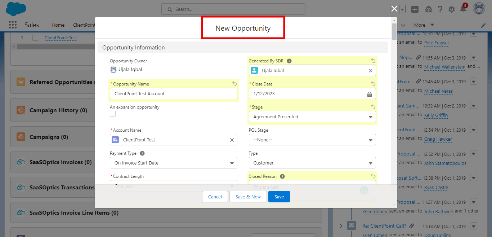The height and width of the screenshot is (237, 492).
Task: Click the Help question mark icon
Action: (440, 9)
